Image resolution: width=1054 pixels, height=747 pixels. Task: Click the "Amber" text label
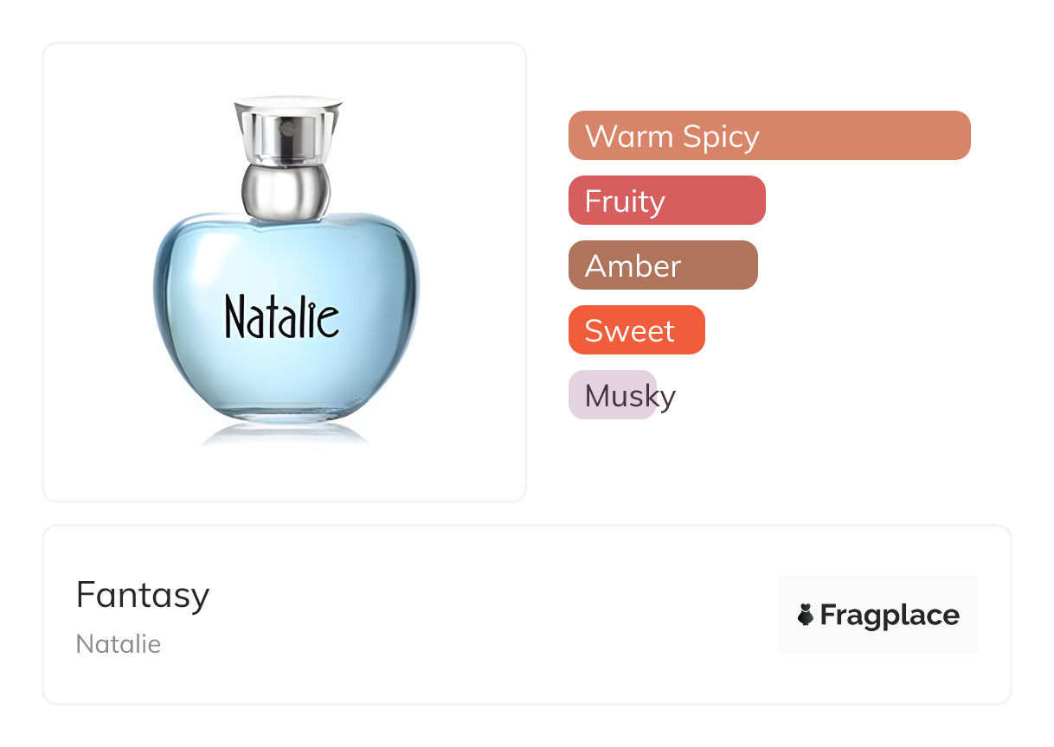633,266
